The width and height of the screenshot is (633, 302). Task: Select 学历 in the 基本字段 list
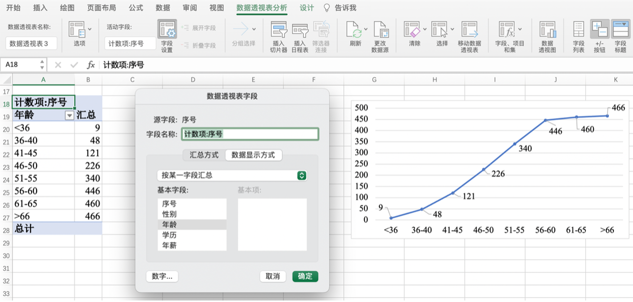pos(169,235)
